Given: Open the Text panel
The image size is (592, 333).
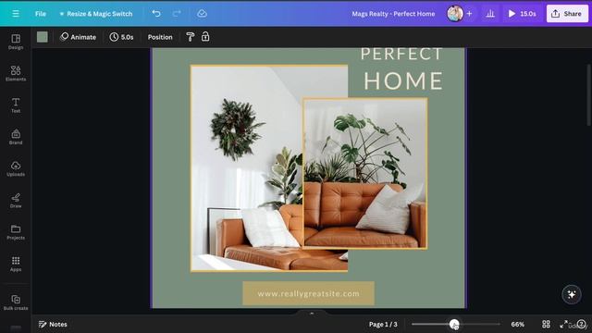Looking at the screenshot, I should pyautogui.click(x=16, y=105).
